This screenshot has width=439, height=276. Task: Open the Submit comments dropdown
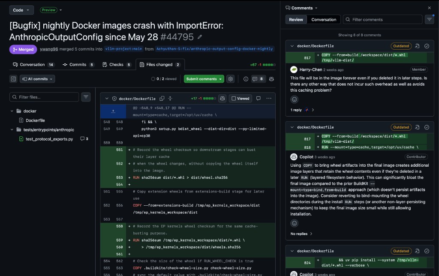point(220,79)
